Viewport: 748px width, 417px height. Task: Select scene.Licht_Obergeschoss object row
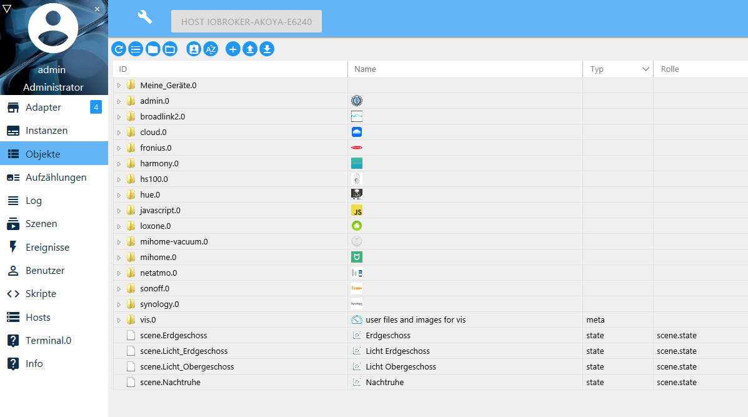click(x=431, y=366)
